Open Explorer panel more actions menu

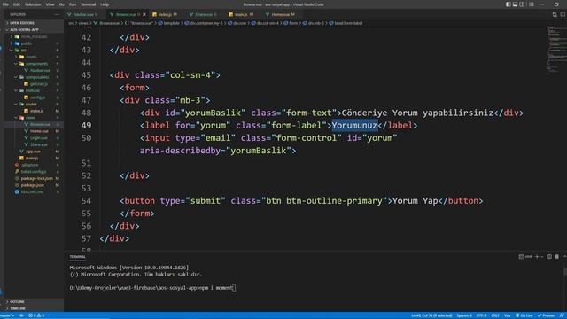[57, 14]
